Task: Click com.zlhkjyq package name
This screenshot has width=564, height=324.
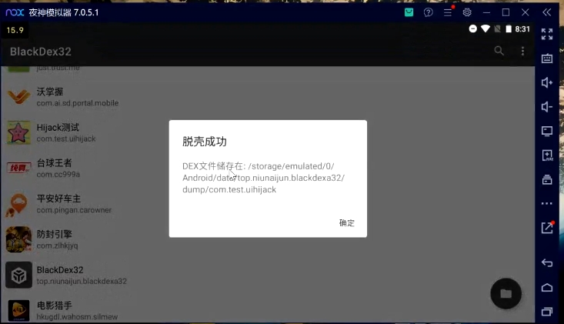Action: 57,246
